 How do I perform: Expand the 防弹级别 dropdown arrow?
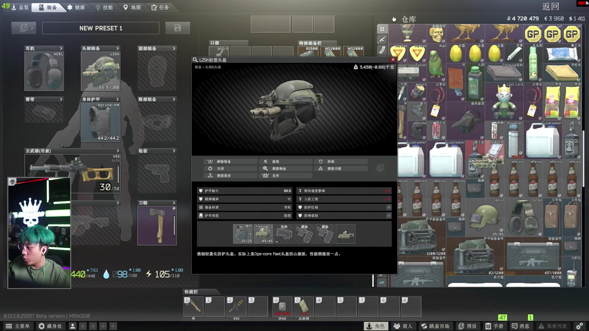pyautogui.click(x=389, y=216)
